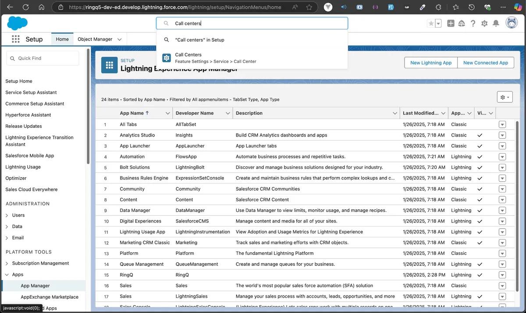Click the Call Centers result gear icon

[167, 58]
